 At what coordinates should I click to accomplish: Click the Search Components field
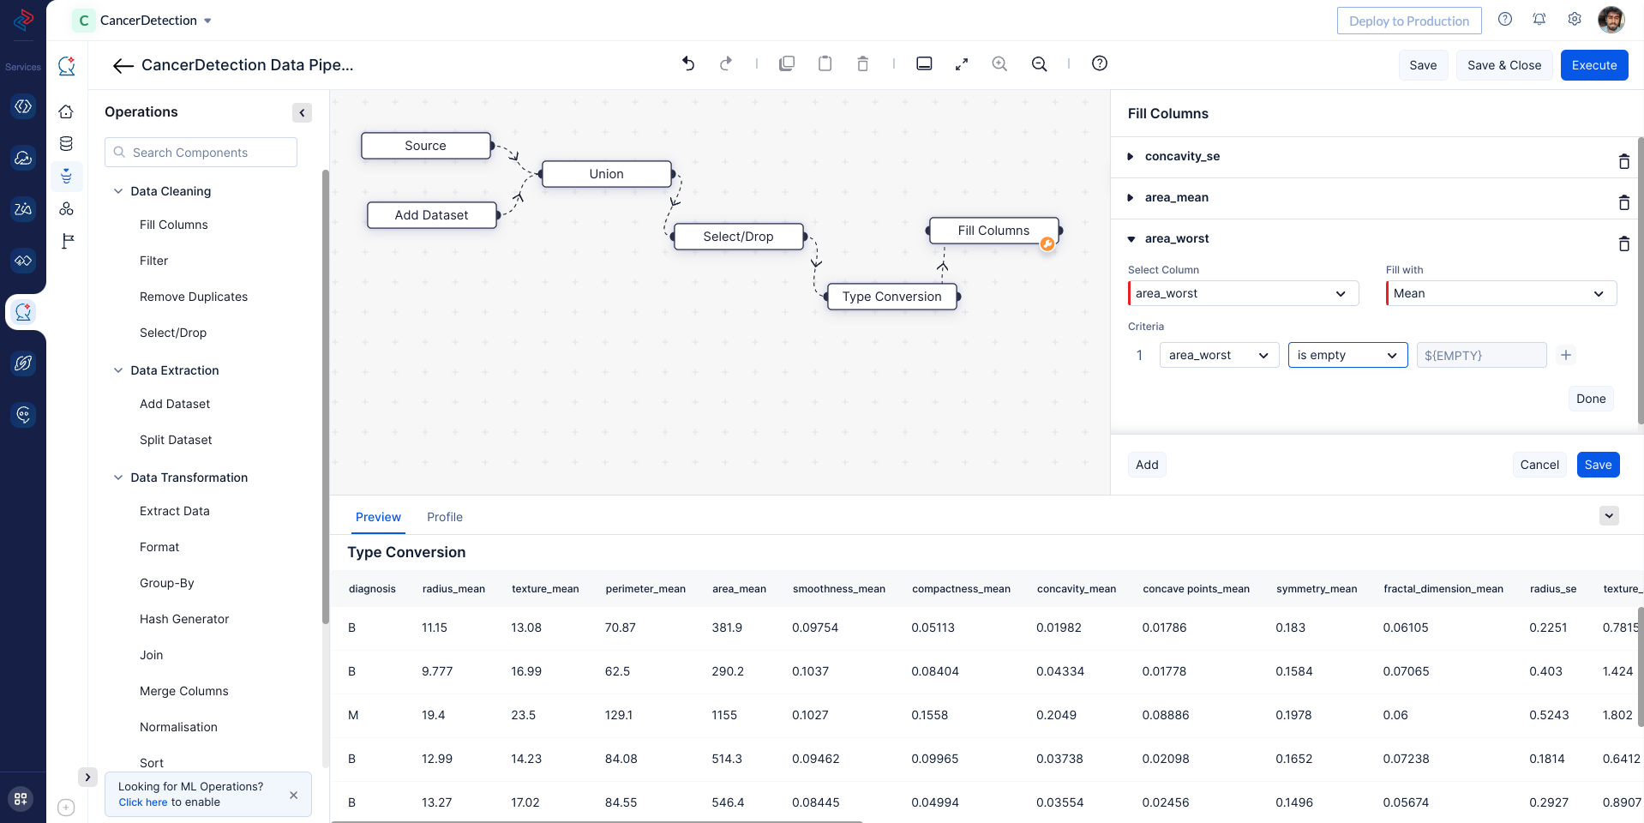[x=201, y=153]
